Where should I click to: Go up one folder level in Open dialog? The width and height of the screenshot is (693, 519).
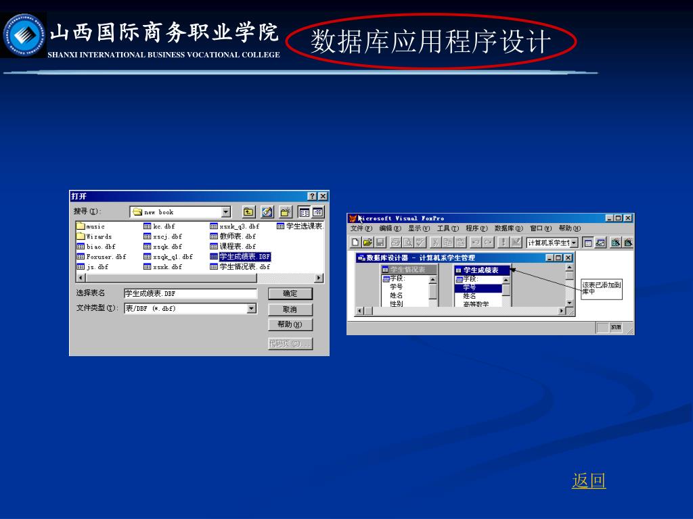(249, 212)
